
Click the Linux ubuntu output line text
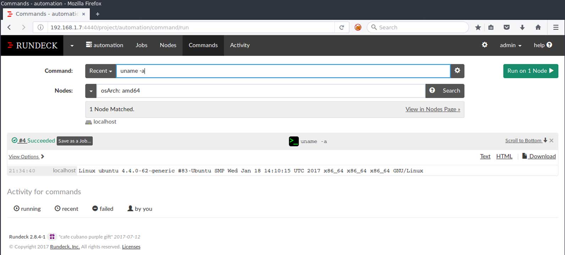click(x=251, y=171)
